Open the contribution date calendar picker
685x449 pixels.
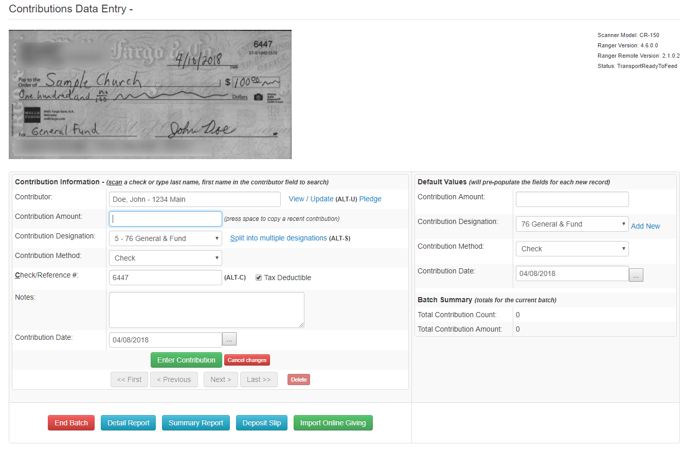coord(229,339)
